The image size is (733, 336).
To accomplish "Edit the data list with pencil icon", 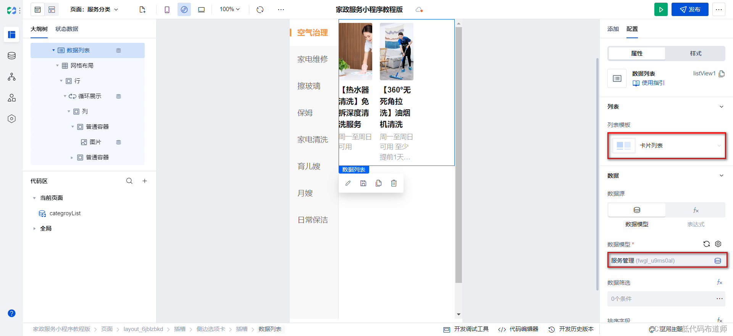I will [x=348, y=183].
